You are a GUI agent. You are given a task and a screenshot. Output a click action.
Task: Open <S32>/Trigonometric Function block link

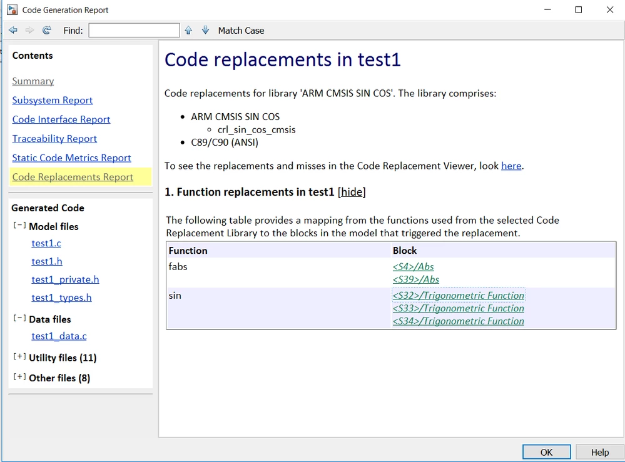[x=459, y=296]
